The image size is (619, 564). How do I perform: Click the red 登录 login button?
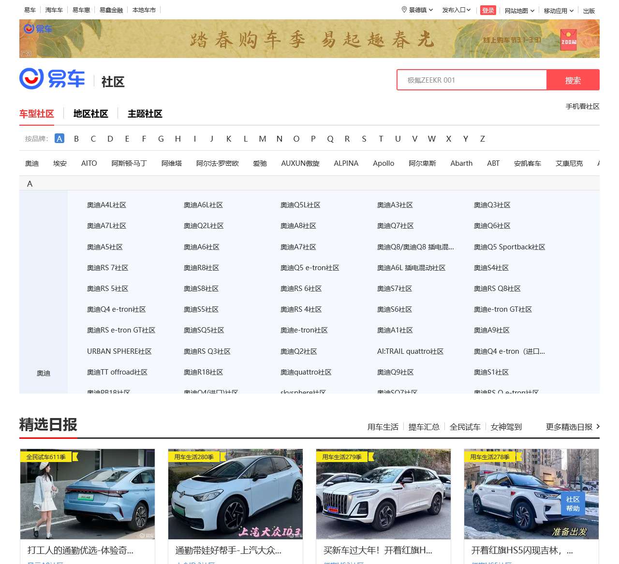point(488,10)
